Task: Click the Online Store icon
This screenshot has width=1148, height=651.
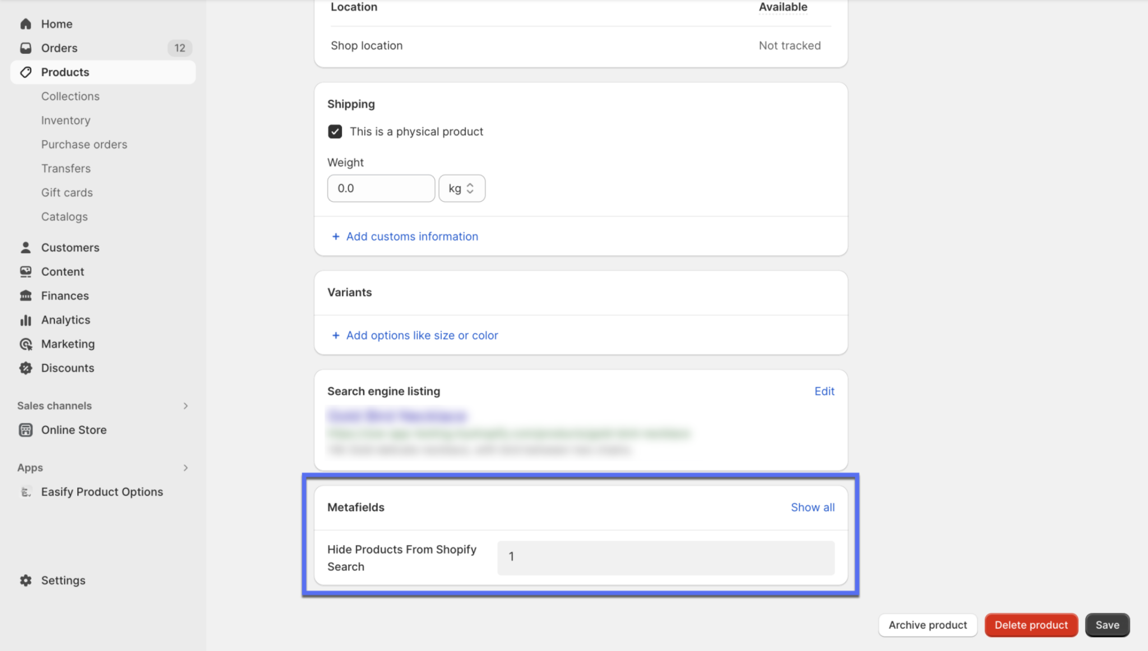Action: coord(26,430)
